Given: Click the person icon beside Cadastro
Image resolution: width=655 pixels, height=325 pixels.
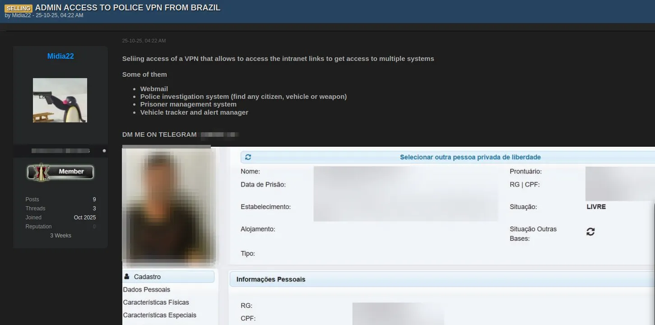Looking at the screenshot, I should click(127, 276).
